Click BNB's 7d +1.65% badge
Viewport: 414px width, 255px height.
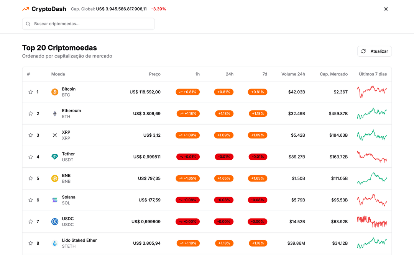tap(258, 178)
